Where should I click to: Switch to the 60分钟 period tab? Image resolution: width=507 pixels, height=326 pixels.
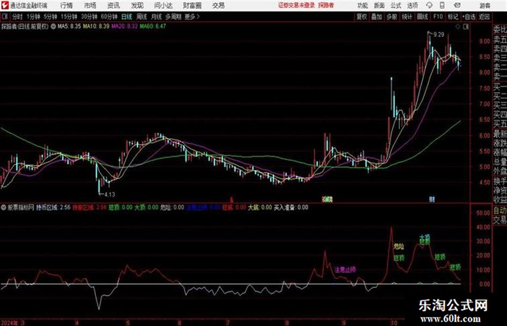pos(109,17)
